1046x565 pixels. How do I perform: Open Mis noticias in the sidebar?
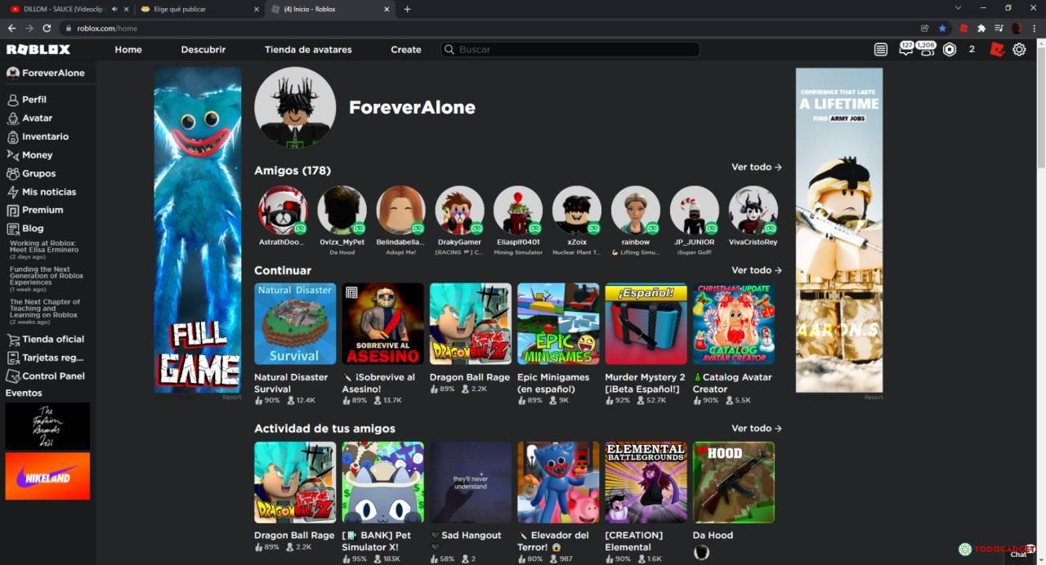(x=48, y=192)
